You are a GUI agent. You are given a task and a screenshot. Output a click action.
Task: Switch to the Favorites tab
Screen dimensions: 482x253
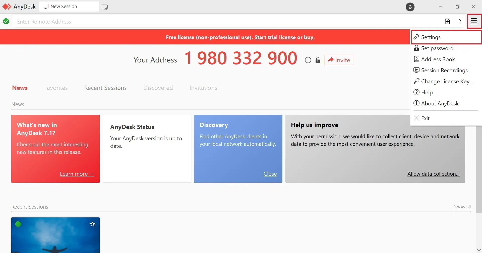pyautogui.click(x=56, y=88)
